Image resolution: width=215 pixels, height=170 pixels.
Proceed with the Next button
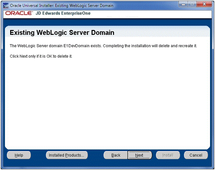pyautogui.click(x=140, y=155)
